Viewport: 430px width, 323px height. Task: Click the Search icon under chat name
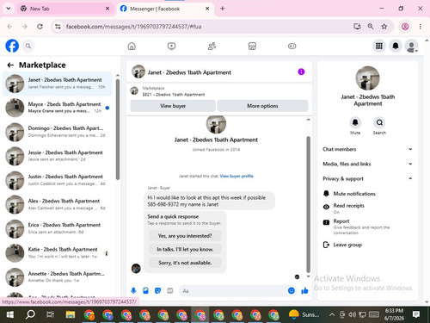(379, 122)
